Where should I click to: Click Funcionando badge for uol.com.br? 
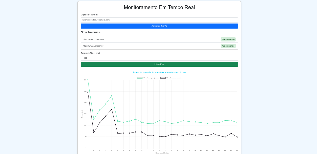coord(228,46)
